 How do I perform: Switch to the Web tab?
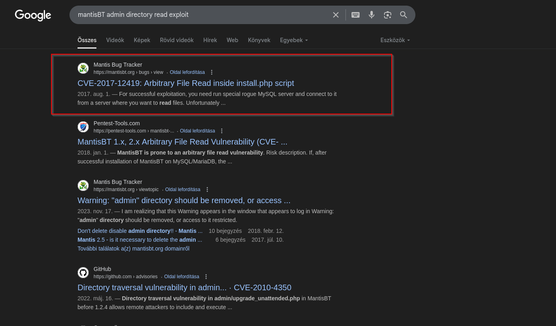(232, 40)
